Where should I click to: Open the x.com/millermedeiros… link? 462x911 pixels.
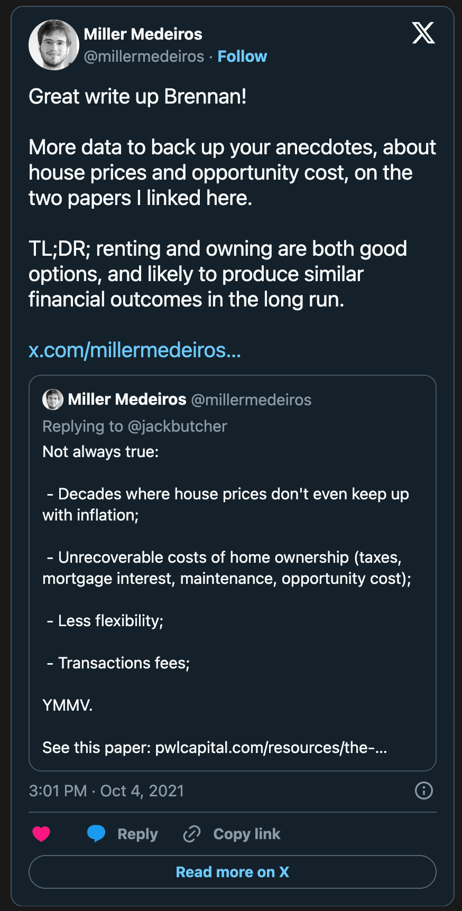pyautogui.click(x=135, y=350)
